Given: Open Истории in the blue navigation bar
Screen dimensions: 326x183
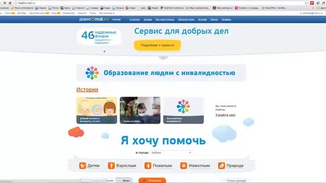Looking at the screenshot, I should (202, 19).
